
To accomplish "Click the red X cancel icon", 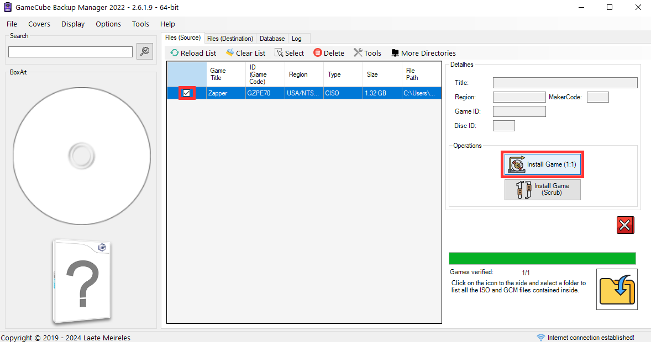I will [625, 225].
